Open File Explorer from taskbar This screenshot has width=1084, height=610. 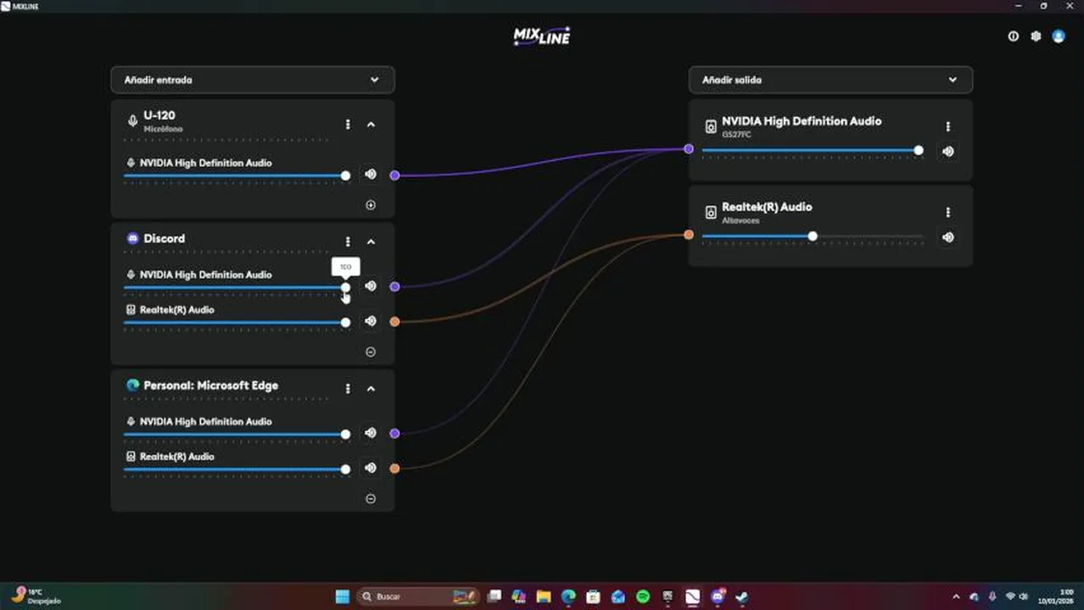pyautogui.click(x=544, y=596)
